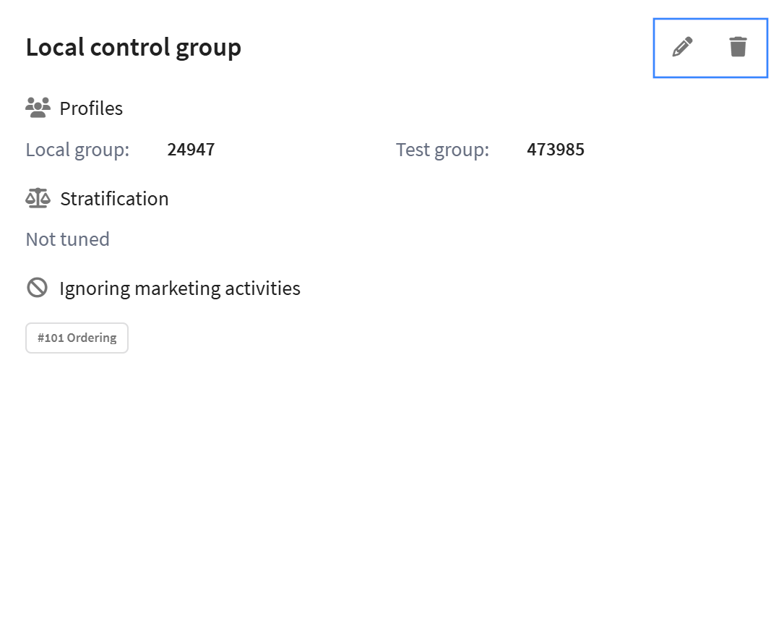Click the Local control group title

[x=133, y=48]
